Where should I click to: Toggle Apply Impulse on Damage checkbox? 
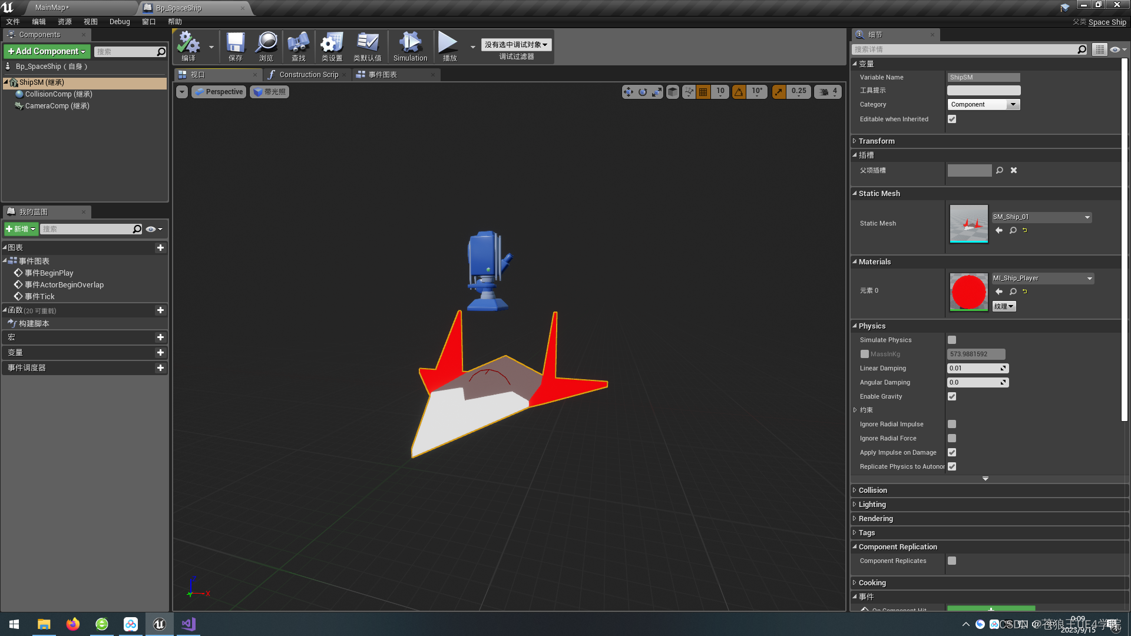click(952, 452)
